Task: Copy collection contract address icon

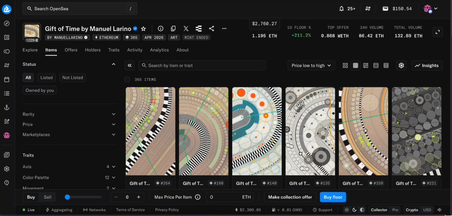Action: point(173,29)
